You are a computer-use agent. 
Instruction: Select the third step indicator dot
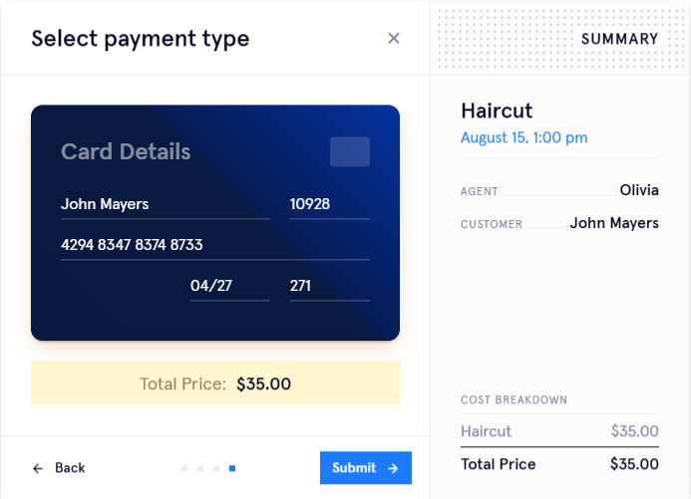tap(216, 468)
